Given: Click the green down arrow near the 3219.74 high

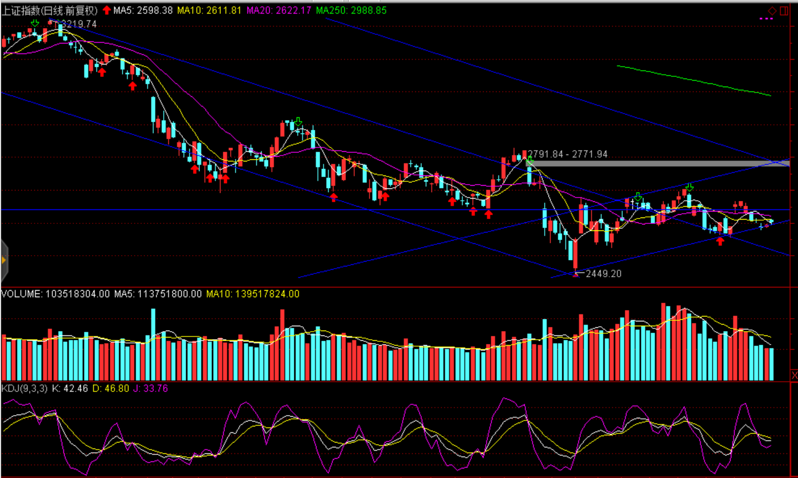Looking at the screenshot, I should (x=35, y=23).
